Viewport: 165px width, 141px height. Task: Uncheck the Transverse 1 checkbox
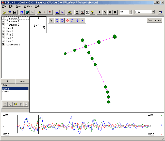pos(3,18)
